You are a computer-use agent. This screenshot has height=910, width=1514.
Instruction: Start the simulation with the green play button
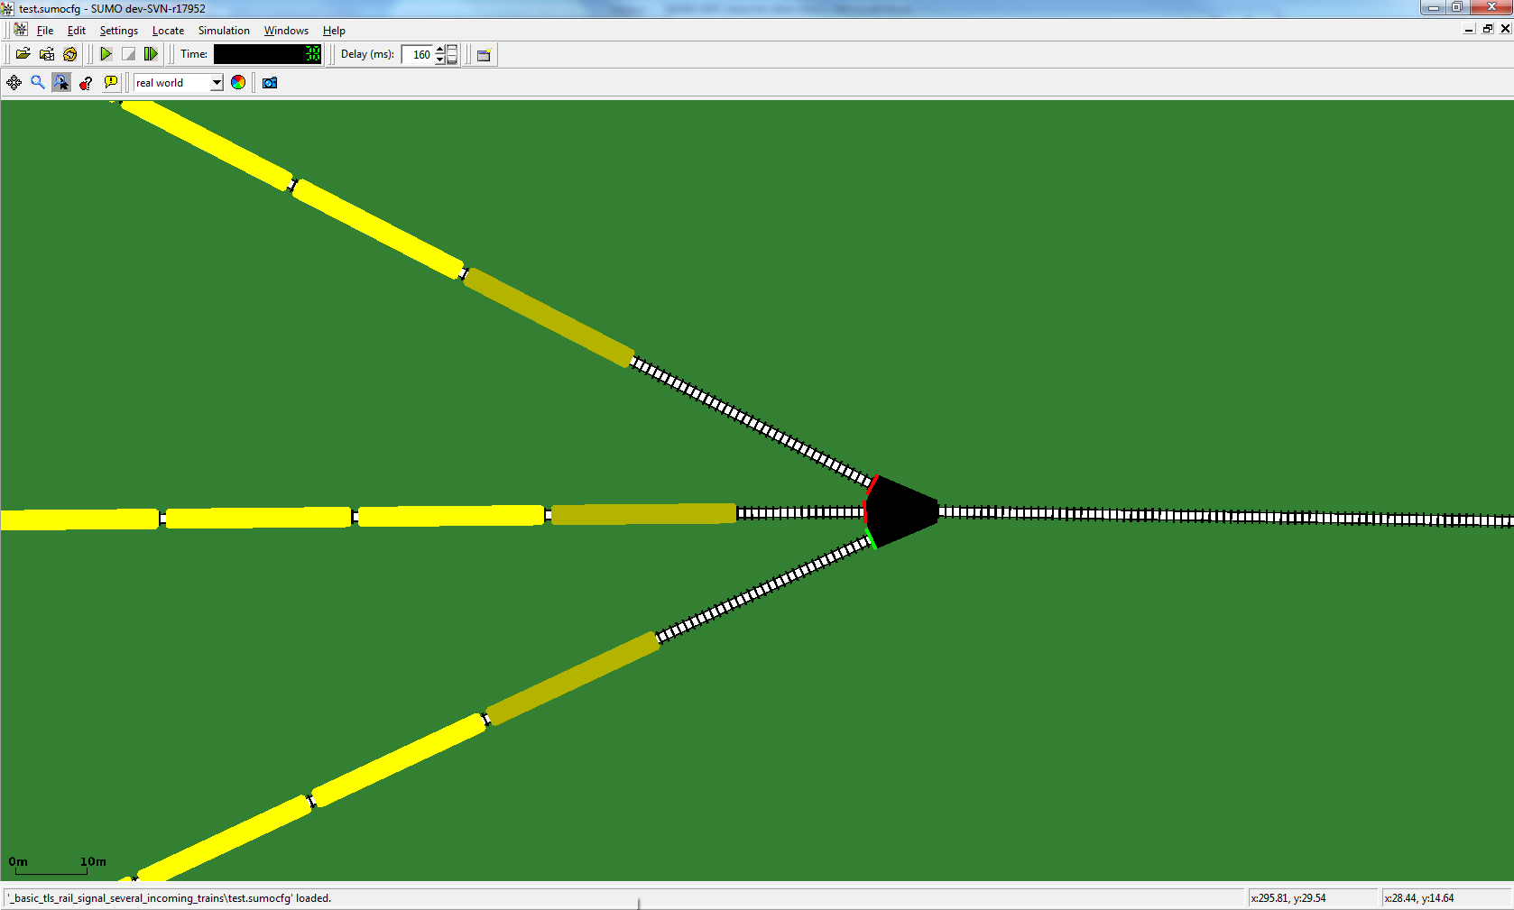tap(106, 54)
